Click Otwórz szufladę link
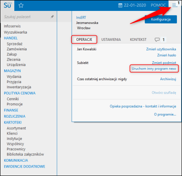The height and width of the screenshot is (176, 182). point(164,93)
